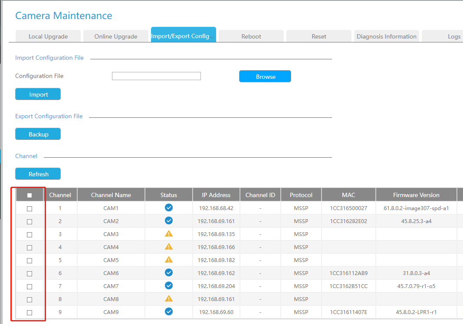Check the box for channel 1 CAM1
463x324 pixels.
(30, 209)
